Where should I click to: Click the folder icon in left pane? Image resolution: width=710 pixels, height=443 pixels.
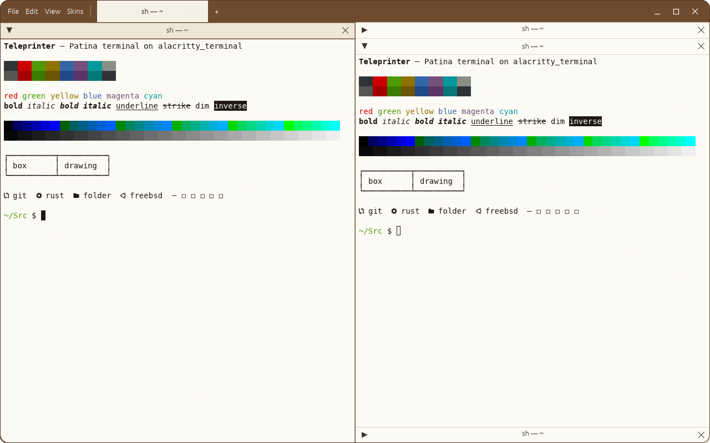coord(77,195)
